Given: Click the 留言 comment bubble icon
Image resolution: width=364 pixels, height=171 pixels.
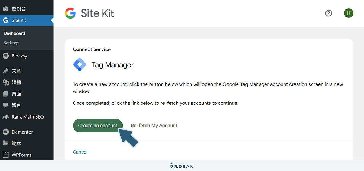Looking at the screenshot, I should pyautogui.click(x=5, y=106).
